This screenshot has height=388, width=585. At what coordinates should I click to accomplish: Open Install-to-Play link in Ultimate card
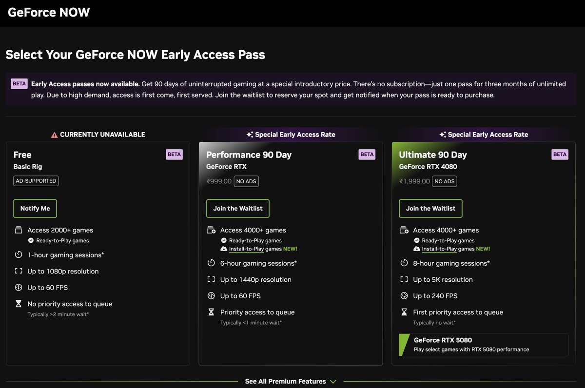pyautogui.click(x=439, y=249)
